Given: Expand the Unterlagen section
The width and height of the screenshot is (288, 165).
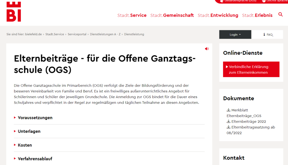Looking at the screenshot, I should point(29,131).
